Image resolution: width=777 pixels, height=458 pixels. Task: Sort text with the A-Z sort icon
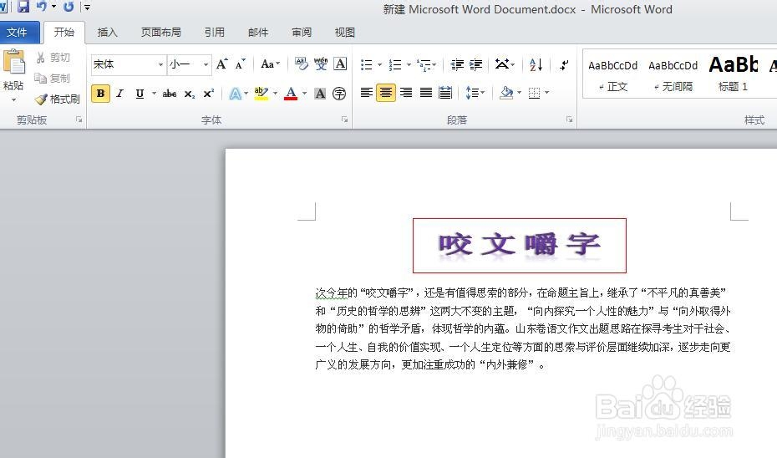click(x=536, y=64)
